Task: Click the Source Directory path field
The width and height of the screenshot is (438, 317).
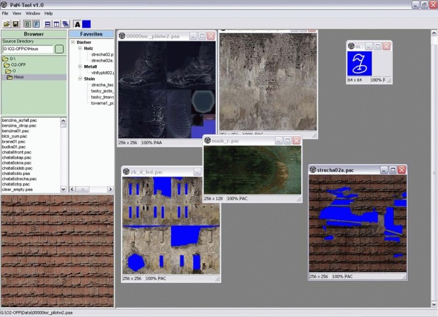Action: pos(27,49)
